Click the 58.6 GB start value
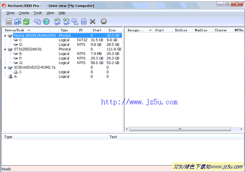The height and width of the screenshot is (172, 245). (97, 63)
